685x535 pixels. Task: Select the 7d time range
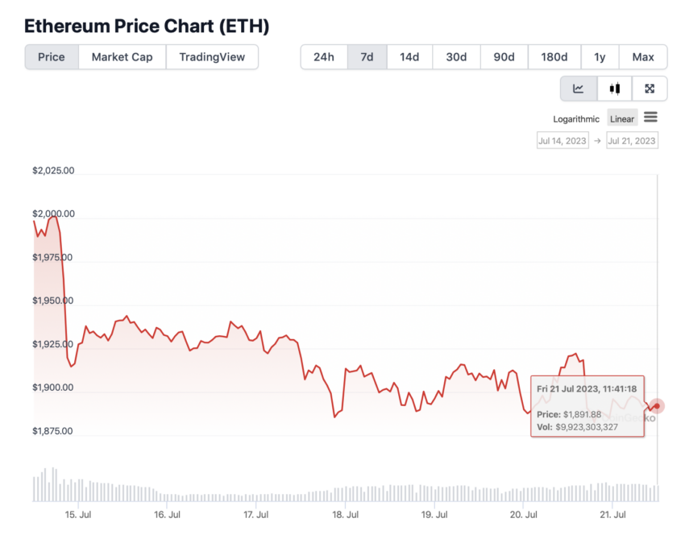pos(367,56)
